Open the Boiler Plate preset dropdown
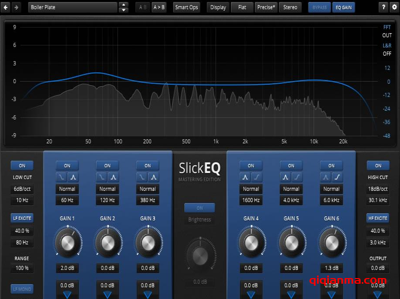400x299 pixels. [73, 7]
